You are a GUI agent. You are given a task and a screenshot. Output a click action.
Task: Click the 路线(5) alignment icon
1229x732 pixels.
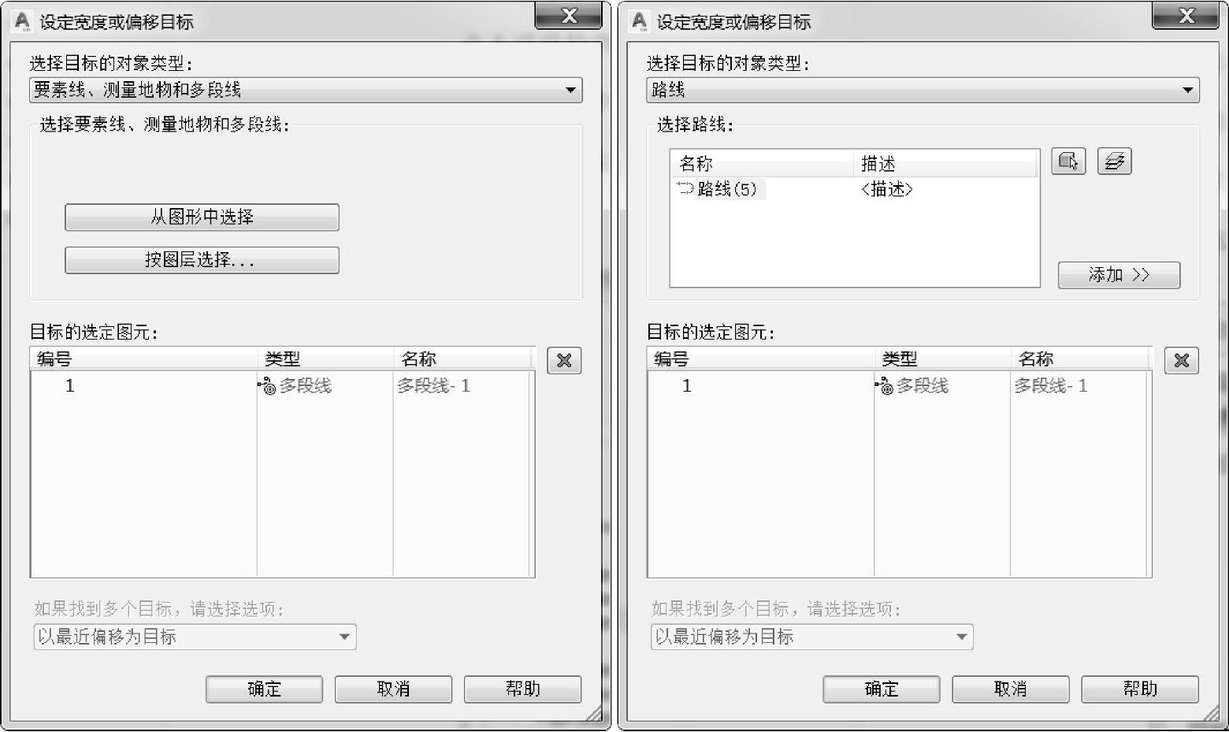(x=685, y=188)
